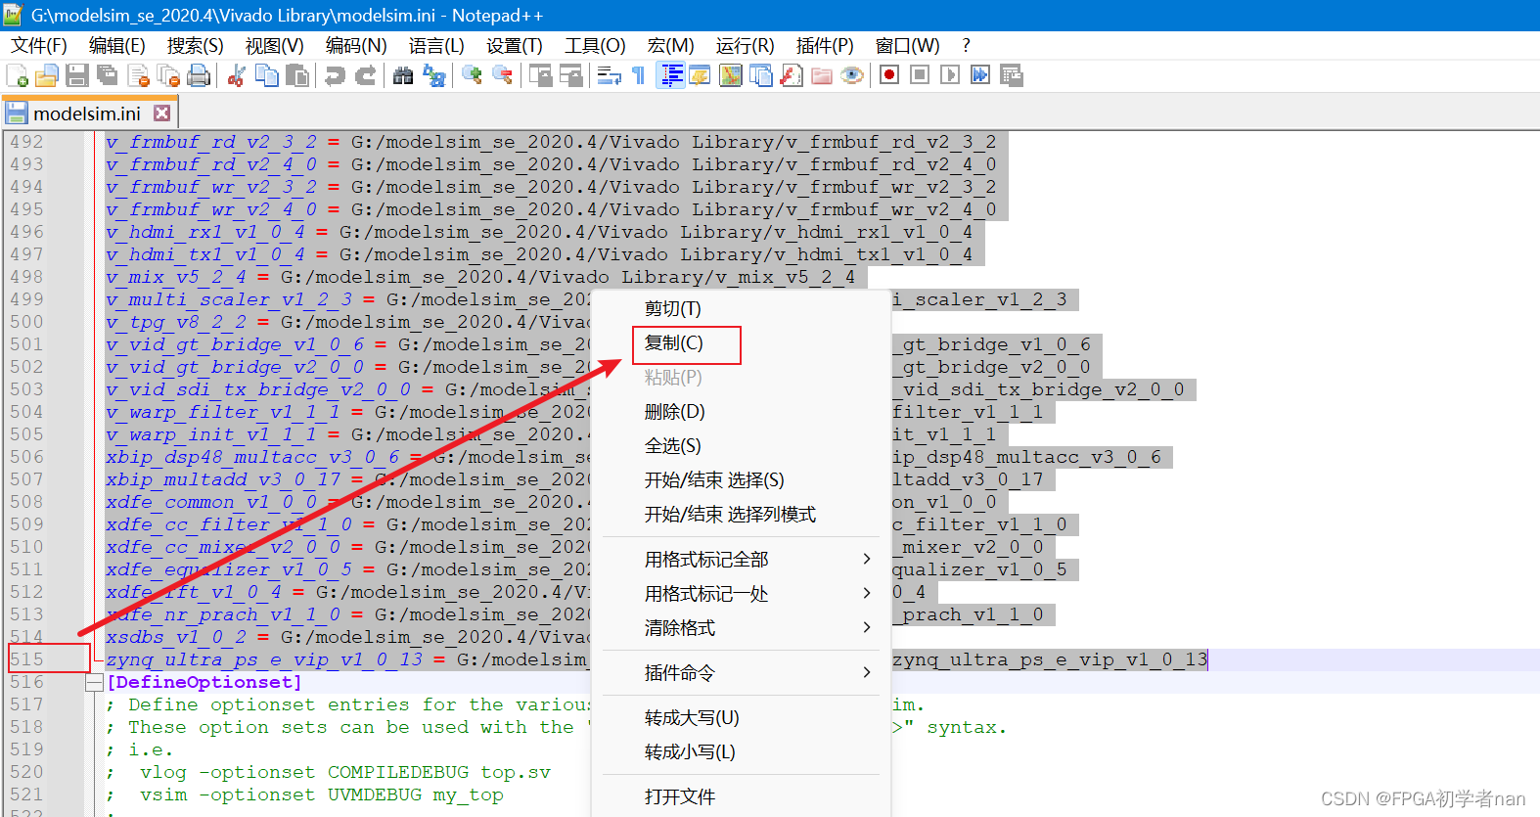Open the Document Map icon
Screen dimensions: 1540x817
(x=731, y=75)
